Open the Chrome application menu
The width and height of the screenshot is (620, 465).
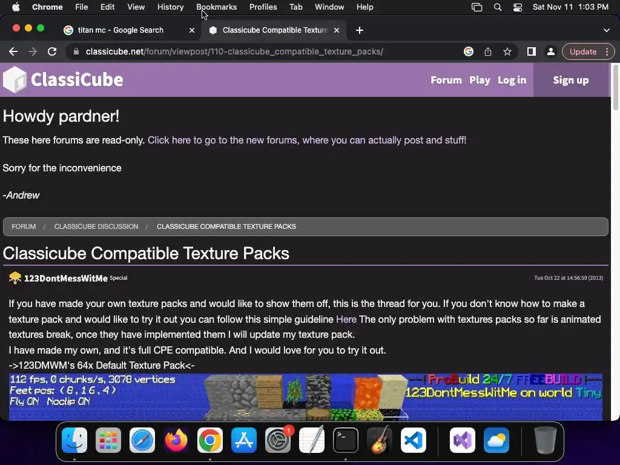[x=47, y=7]
